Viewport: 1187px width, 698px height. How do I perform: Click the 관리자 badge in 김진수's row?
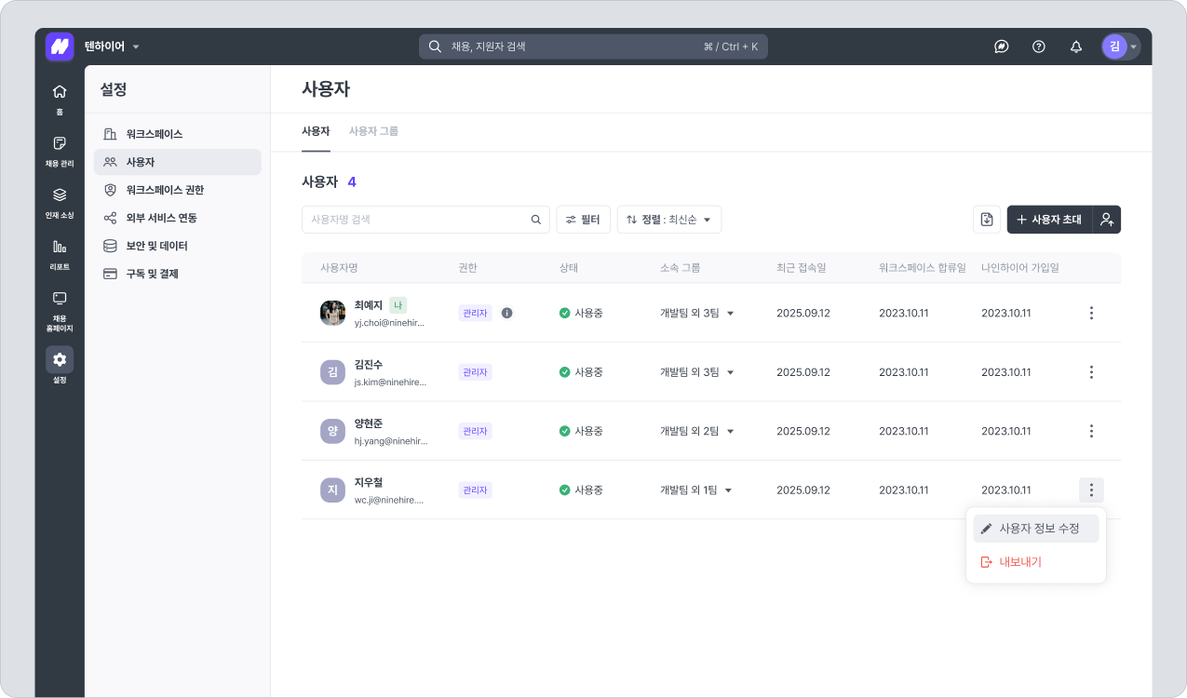point(475,372)
